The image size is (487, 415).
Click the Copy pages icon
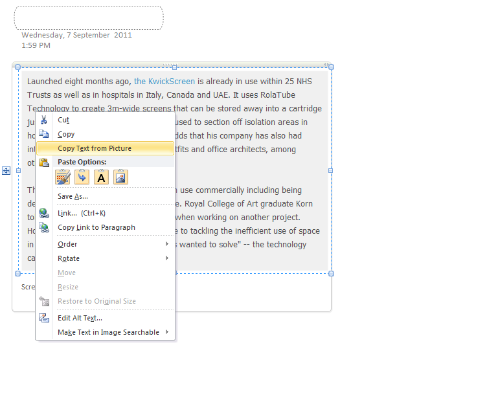coord(44,134)
